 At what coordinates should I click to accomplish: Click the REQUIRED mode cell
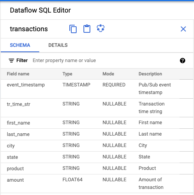[114, 85]
